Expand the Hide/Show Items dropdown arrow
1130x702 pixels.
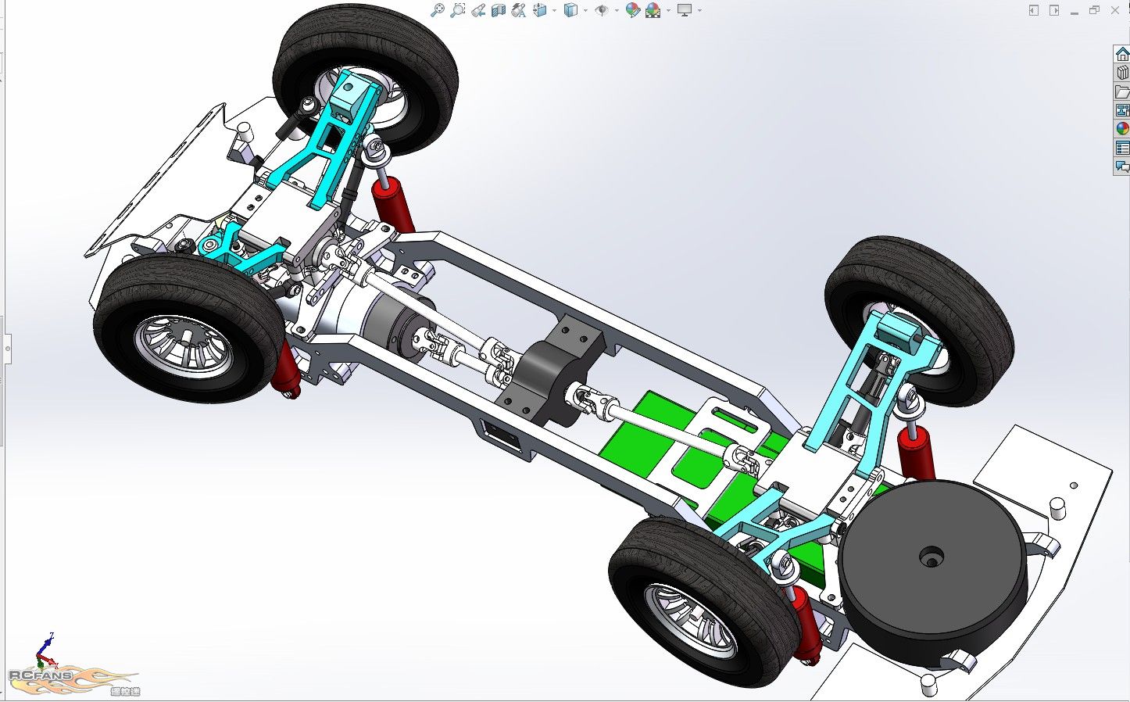pyautogui.click(x=617, y=10)
